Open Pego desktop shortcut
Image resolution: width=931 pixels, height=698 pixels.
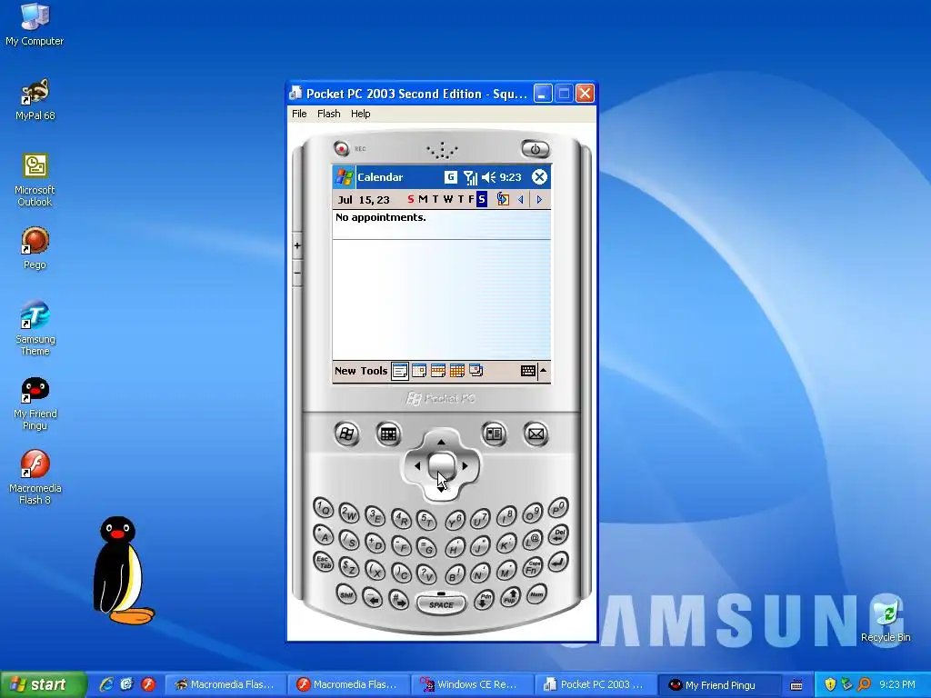35,249
